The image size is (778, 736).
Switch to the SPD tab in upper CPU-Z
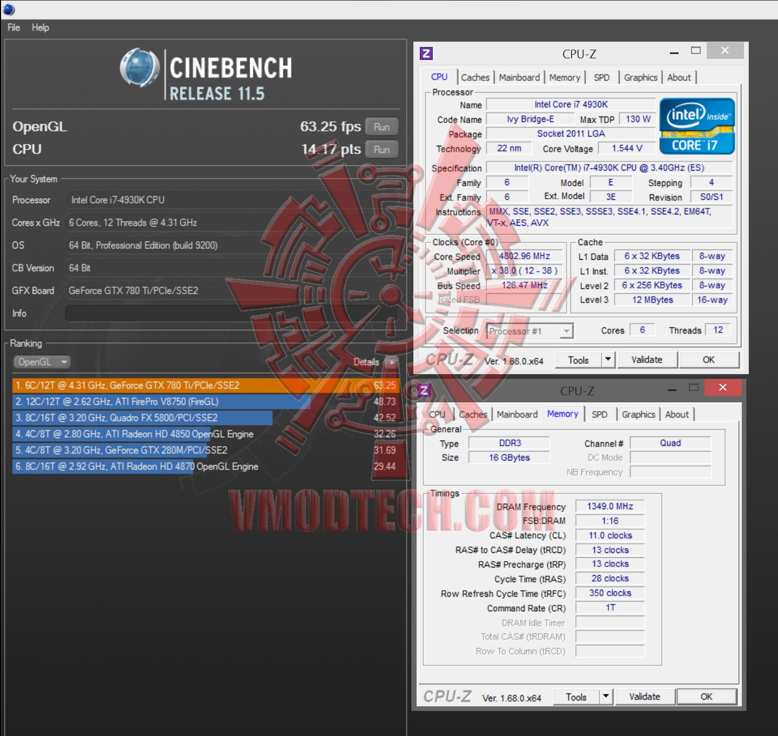(601, 77)
